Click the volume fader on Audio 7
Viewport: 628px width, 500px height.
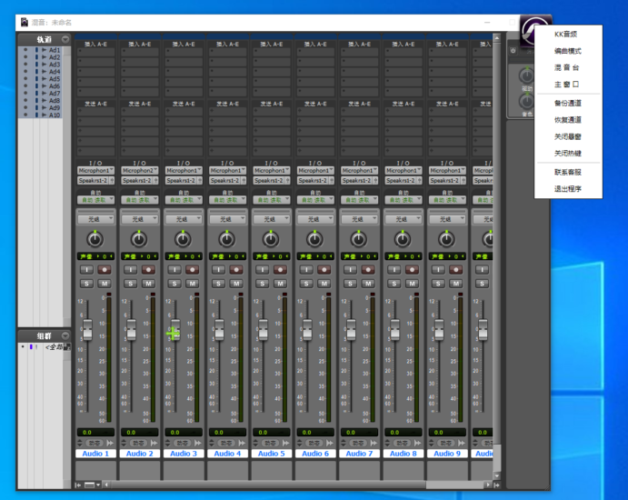(351, 330)
